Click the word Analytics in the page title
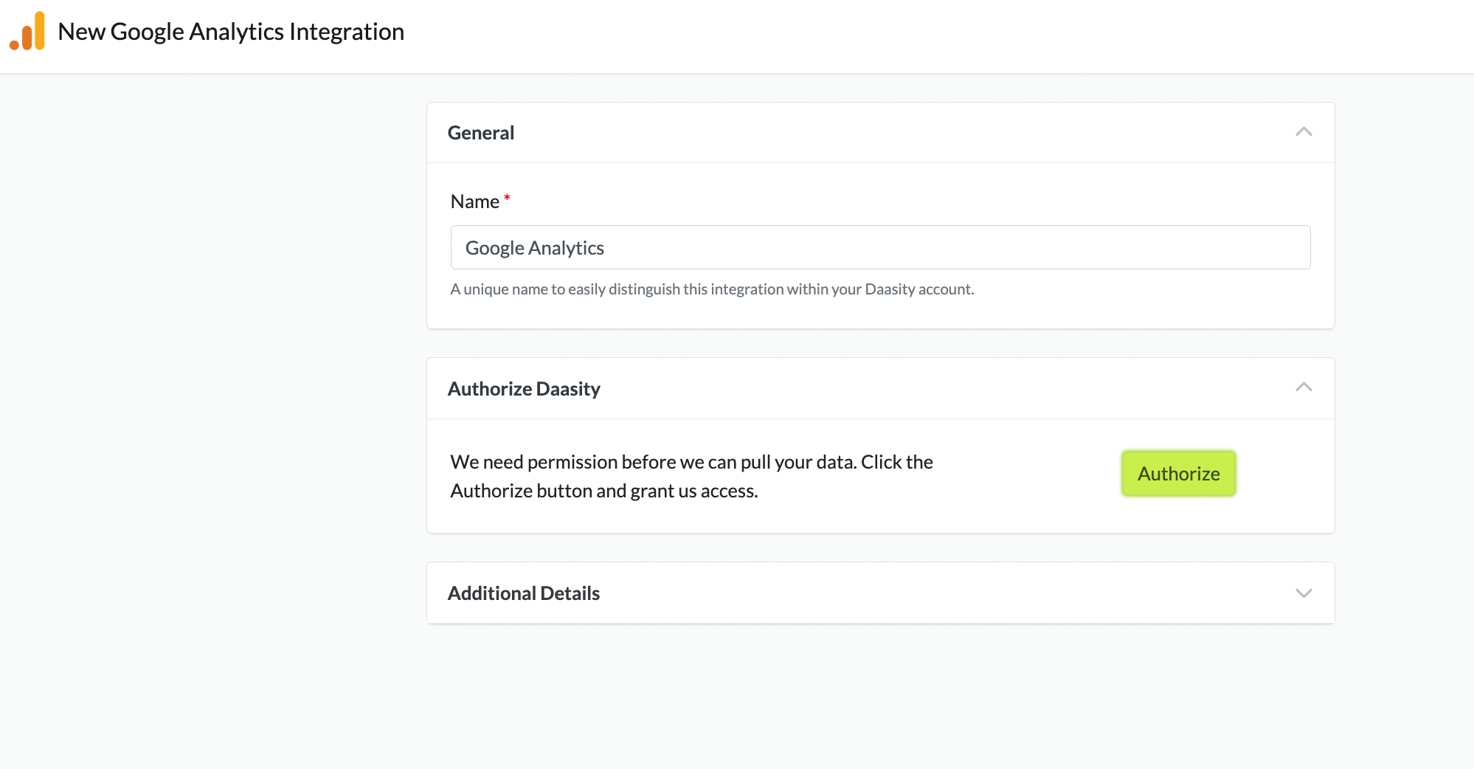 point(236,32)
